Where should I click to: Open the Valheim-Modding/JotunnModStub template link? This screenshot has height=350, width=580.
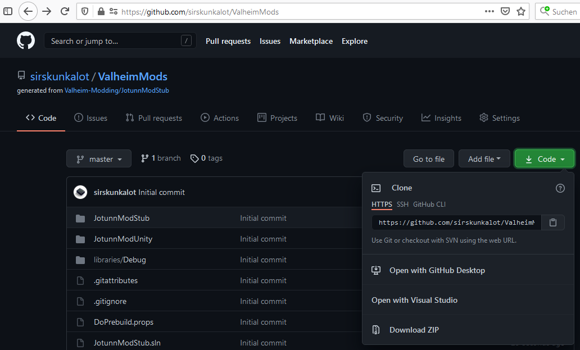click(116, 90)
